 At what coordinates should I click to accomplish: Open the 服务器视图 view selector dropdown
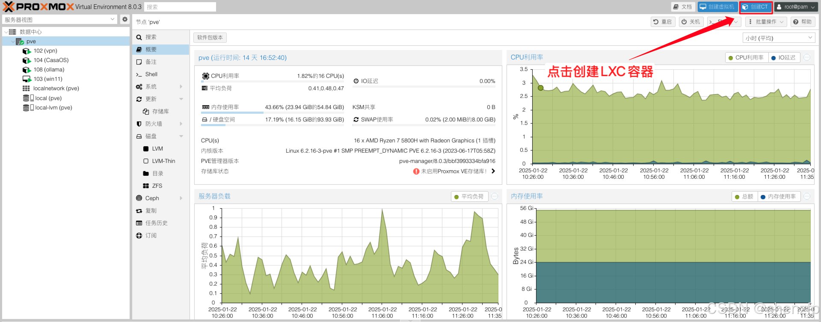[x=59, y=20]
